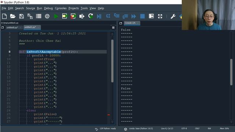The width and height of the screenshot is (235, 132).
Task: Click editor pane browse tabs icon
Action: point(3,27)
